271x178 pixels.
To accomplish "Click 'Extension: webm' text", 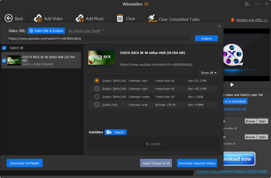I will click(139, 97).
